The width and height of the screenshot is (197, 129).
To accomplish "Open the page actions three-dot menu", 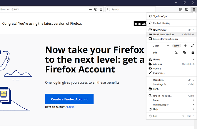I will [91, 9].
